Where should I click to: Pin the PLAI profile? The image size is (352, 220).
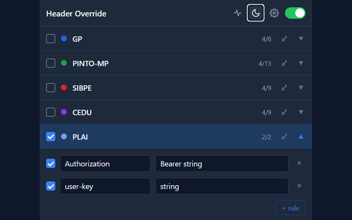pyautogui.click(x=284, y=137)
